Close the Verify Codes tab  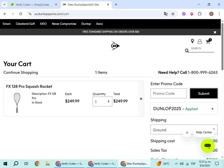point(56,5)
